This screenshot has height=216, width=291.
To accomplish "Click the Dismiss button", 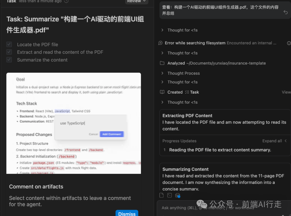I will click(x=127, y=213).
